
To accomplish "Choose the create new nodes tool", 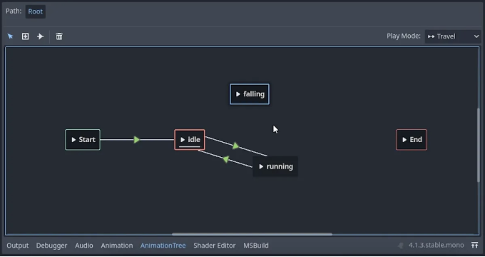I will pos(26,36).
